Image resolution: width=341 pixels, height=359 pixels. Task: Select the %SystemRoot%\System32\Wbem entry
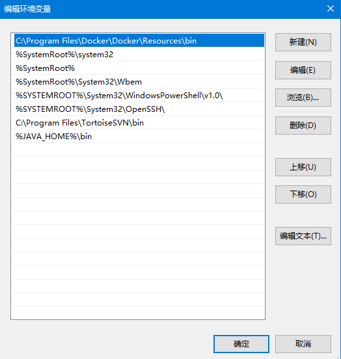139,82
